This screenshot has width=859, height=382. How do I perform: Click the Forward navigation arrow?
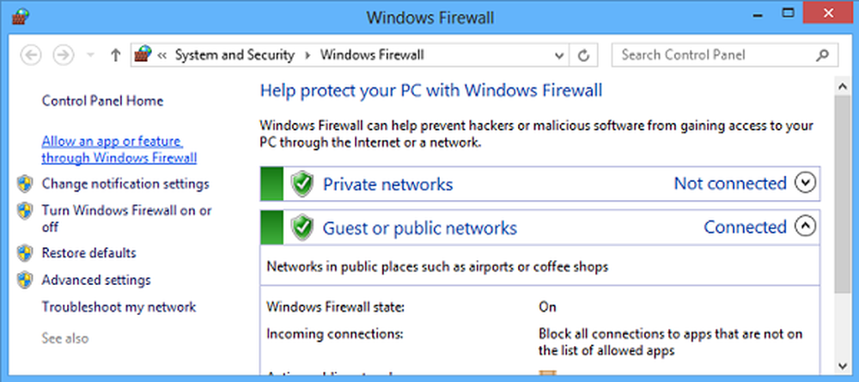64,55
